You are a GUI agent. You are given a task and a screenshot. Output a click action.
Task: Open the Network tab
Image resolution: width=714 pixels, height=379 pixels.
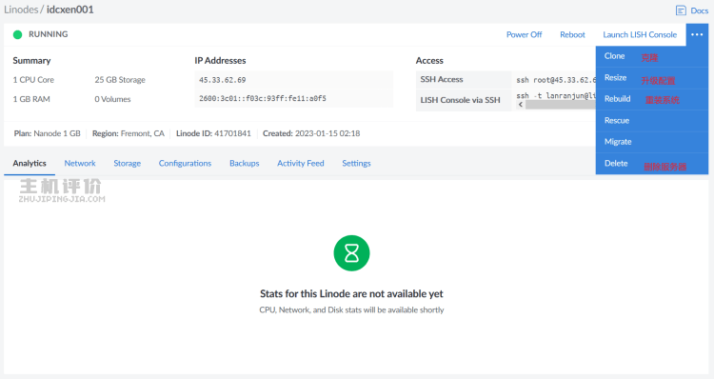[x=80, y=163]
